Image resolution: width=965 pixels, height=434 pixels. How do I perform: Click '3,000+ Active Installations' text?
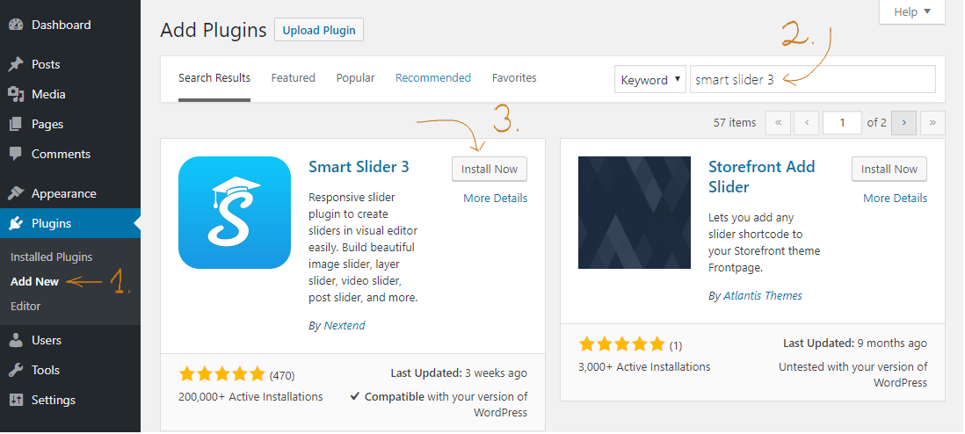point(644,367)
